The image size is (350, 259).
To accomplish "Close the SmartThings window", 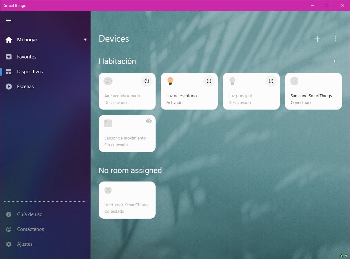I will [342, 5].
